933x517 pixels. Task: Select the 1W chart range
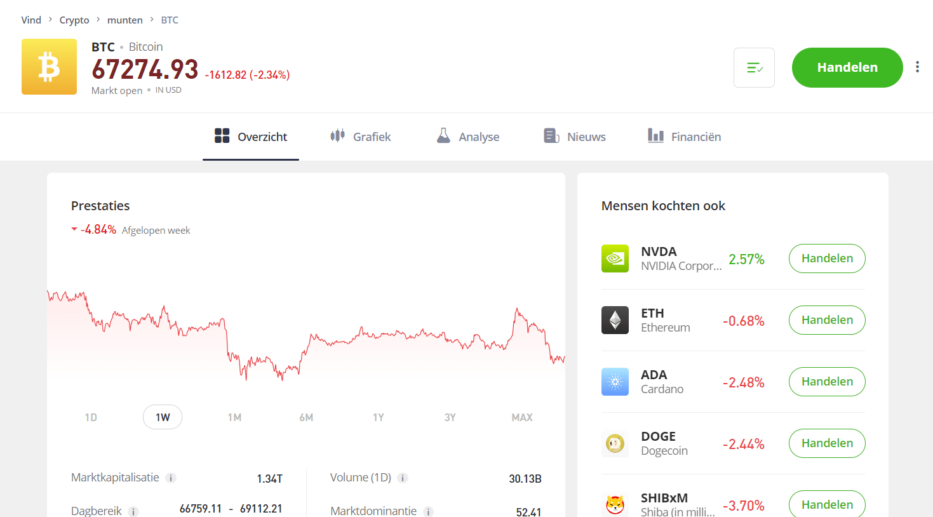coord(163,417)
